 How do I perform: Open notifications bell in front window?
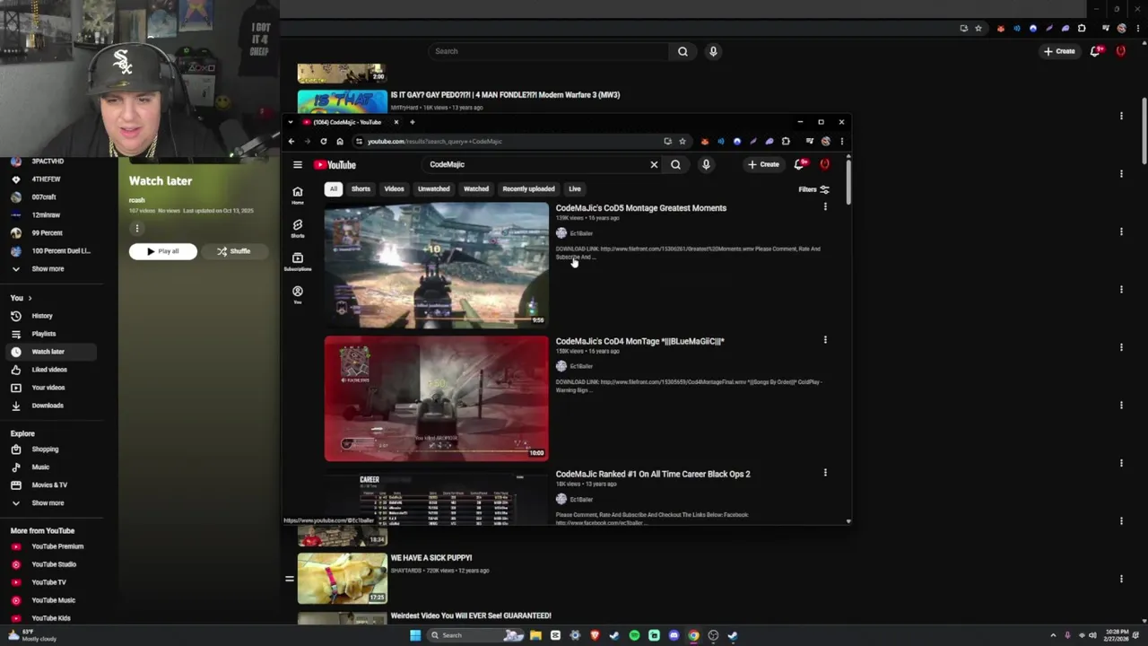(x=800, y=164)
